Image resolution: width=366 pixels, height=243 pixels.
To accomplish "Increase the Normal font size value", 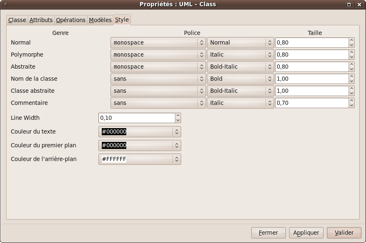I will (x=351, y=40).
